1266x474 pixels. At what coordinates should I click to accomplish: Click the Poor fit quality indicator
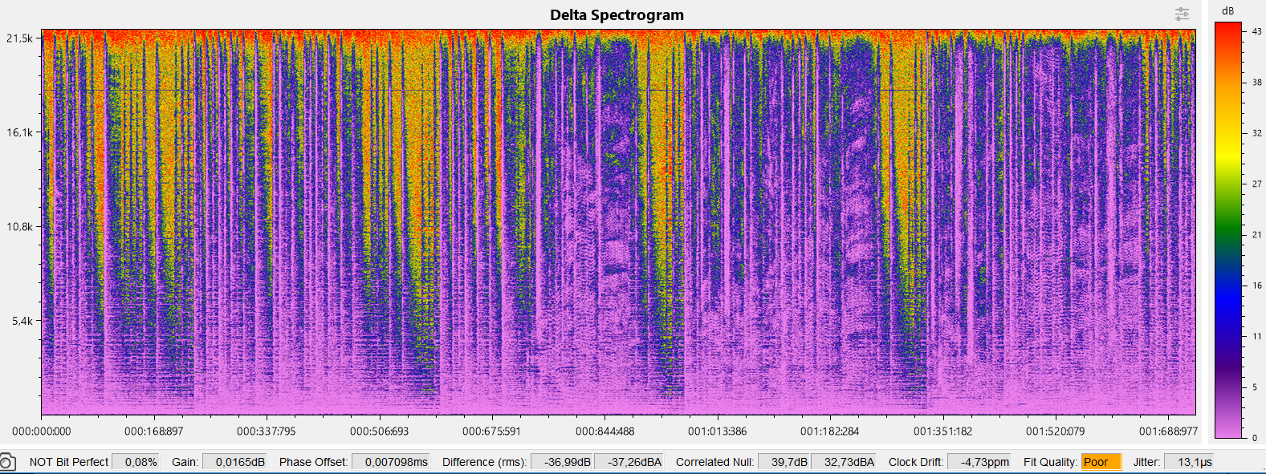[1101, 462]
